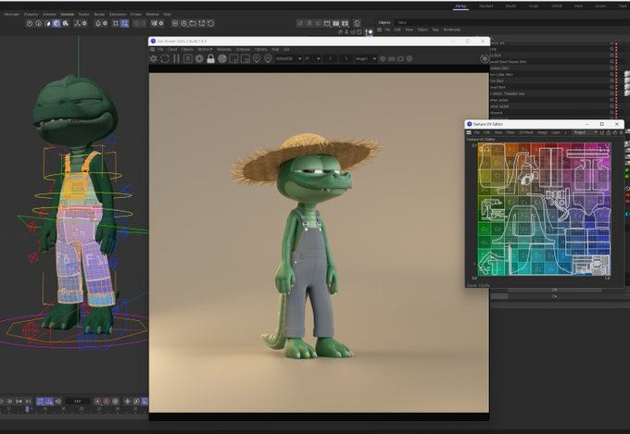Click the magnet snap icon in main toolbar
Screen dimensions: 630x434
(97, 23)
